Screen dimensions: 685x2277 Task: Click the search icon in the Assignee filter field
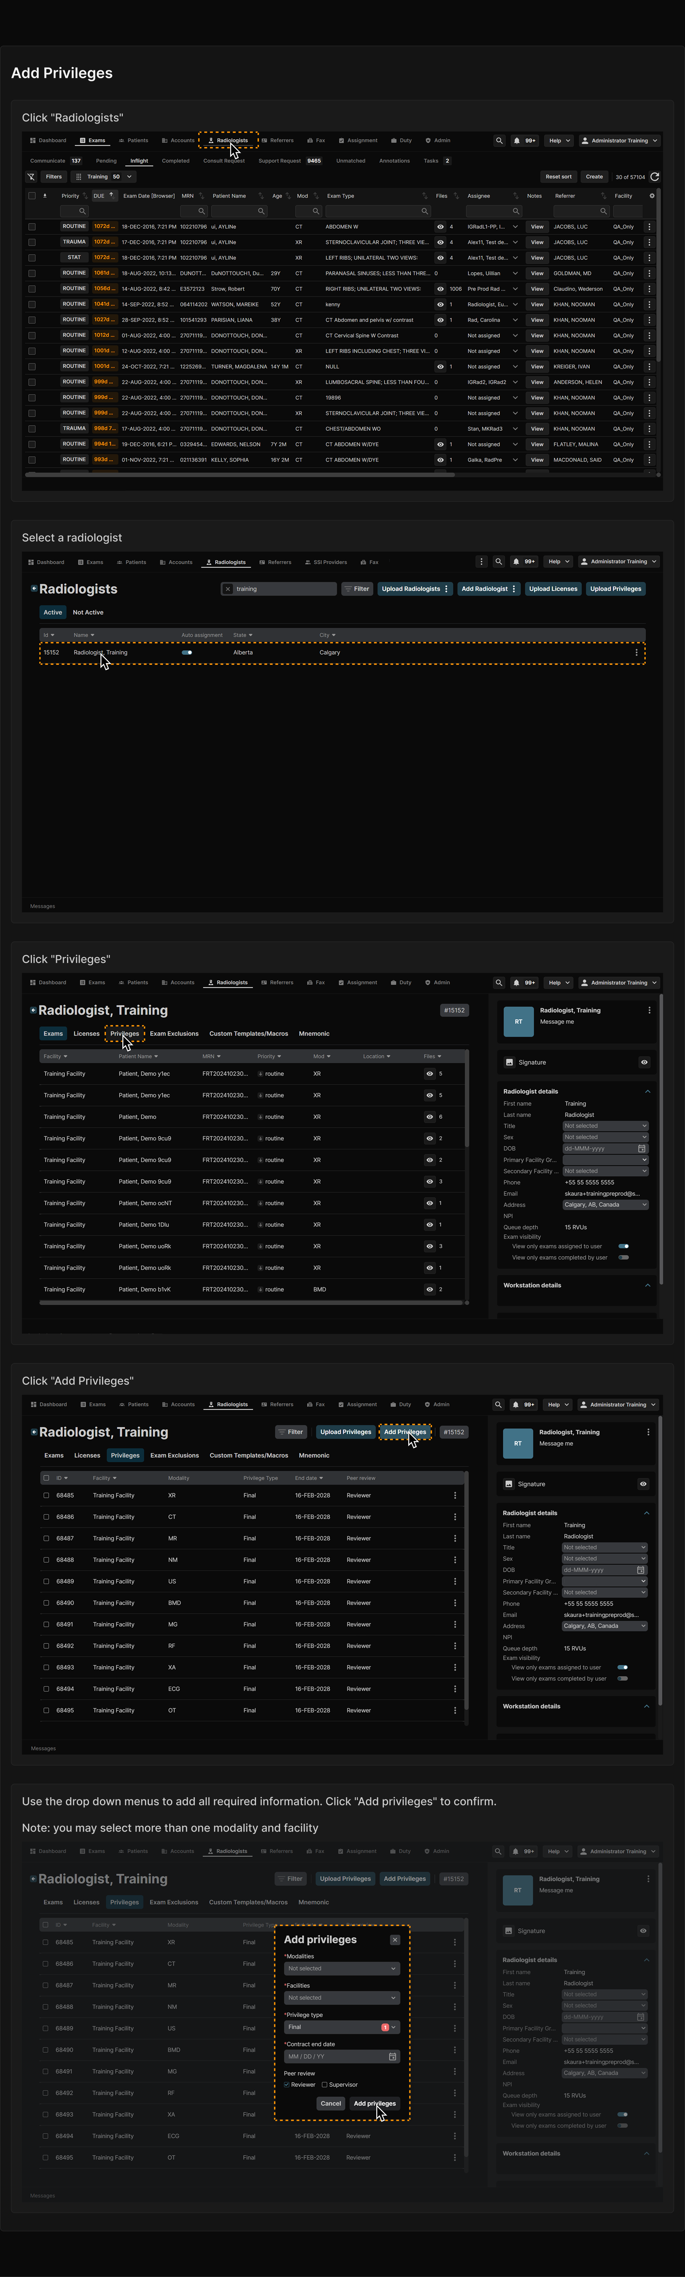(516, 211)
